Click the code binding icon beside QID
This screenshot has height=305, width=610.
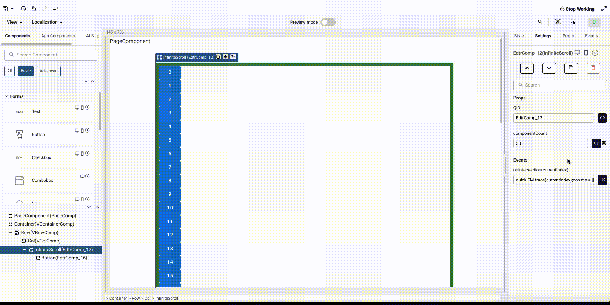(x=602, y=118)
